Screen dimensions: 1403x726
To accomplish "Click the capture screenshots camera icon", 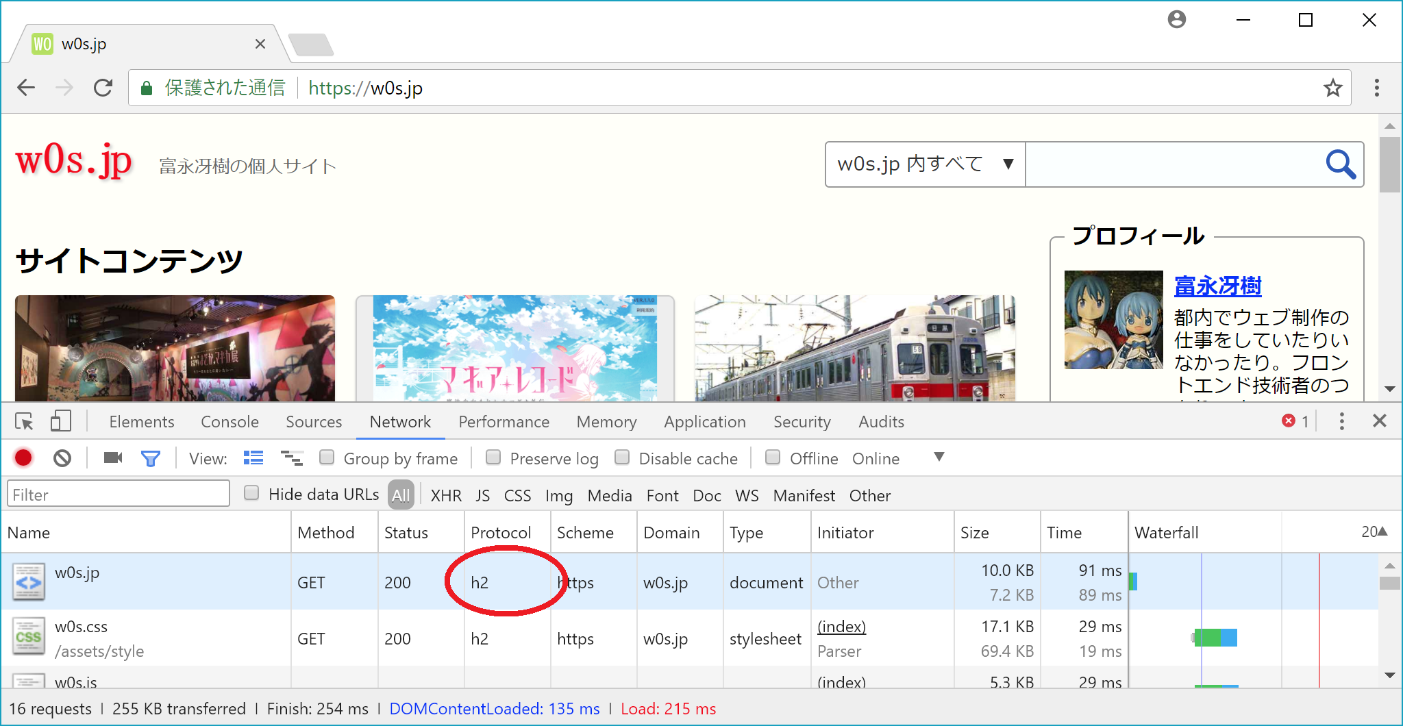I will [x=112, y=458].
